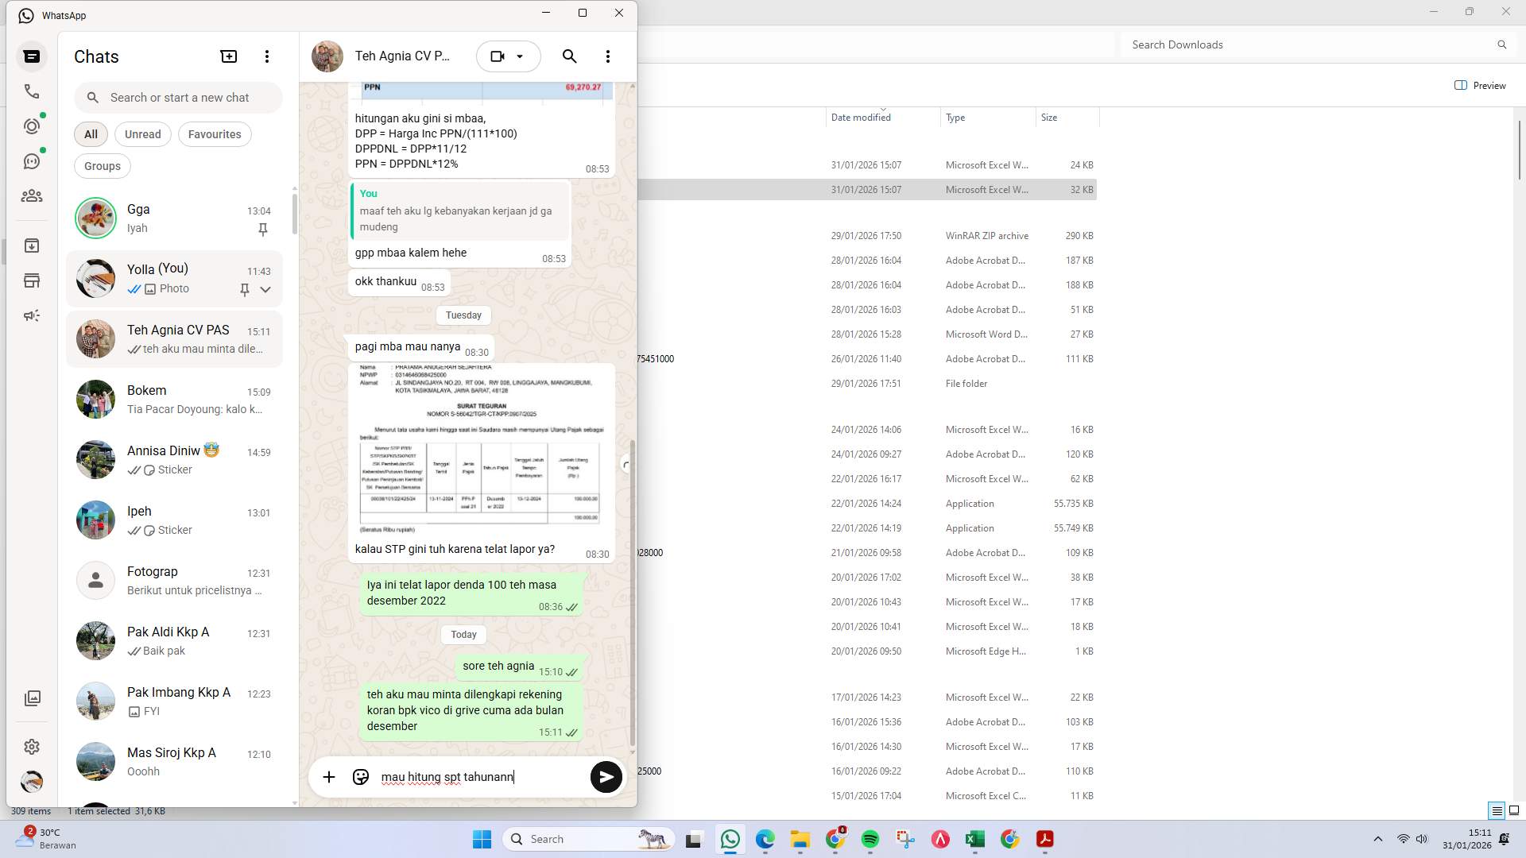1526x858 pixels.
Task: Open WhatsApp Settings with the gear icon
Action: point(32,747)
